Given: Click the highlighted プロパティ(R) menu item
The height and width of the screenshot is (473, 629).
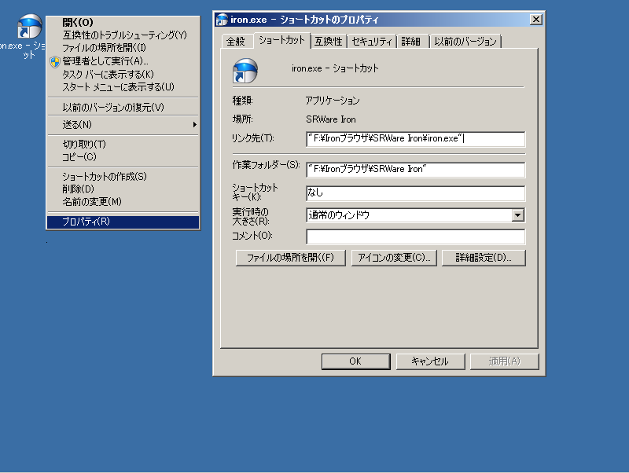Looking at the screenshot, I should tap(123, 222).
